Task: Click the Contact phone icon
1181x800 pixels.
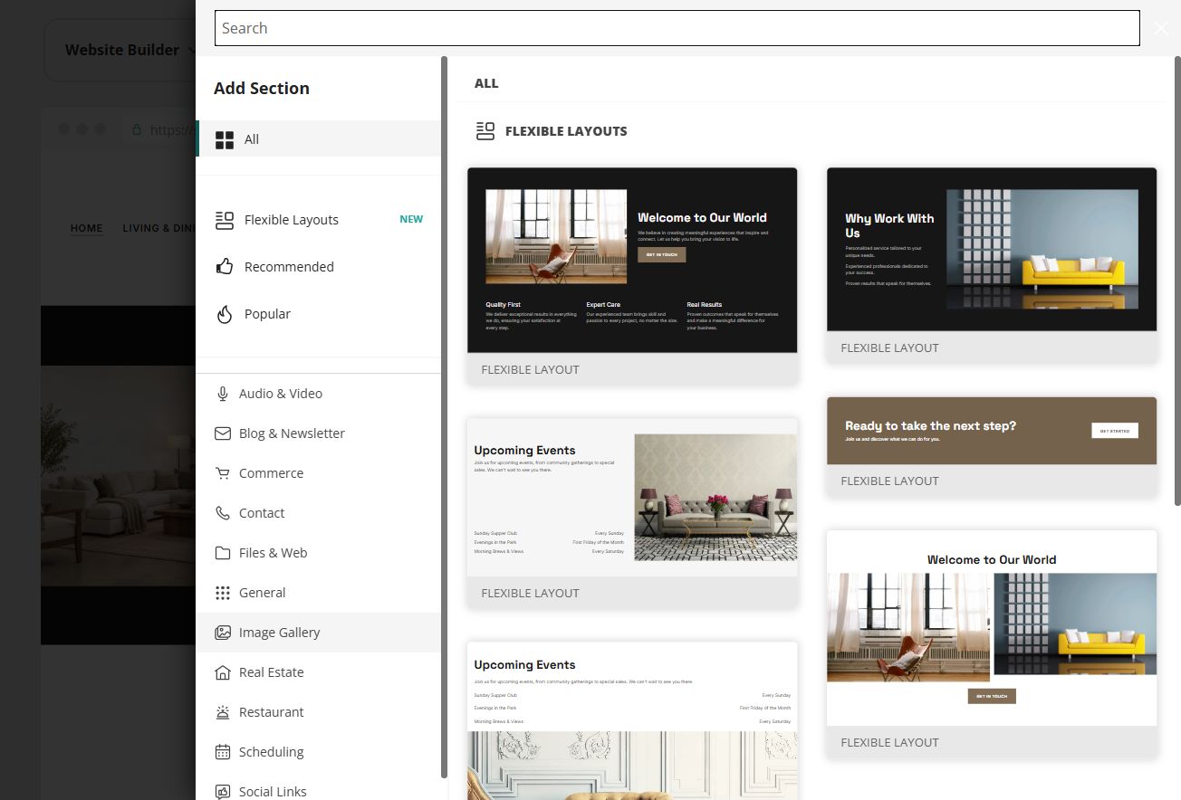Action: click(x=223, y=513)
